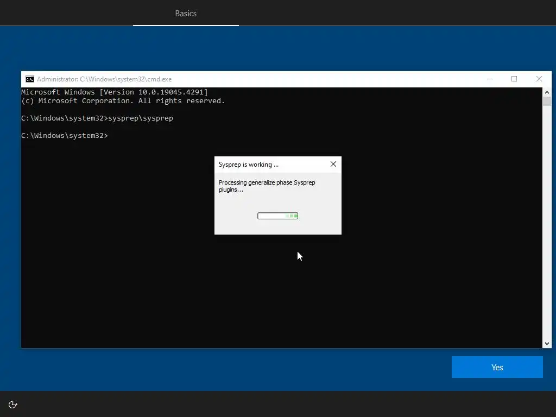Close the Administrator cmd.exe window

pos(539,79)
